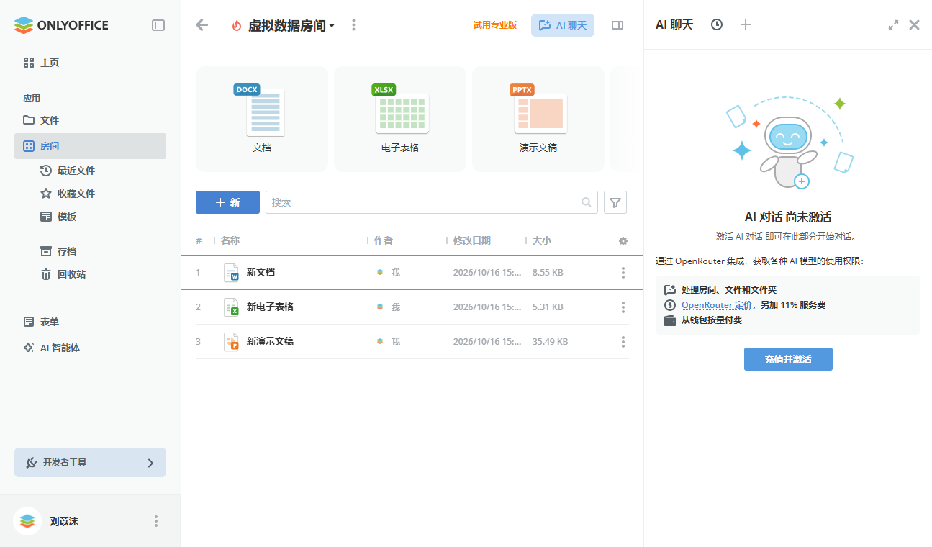Open context menu for 新演示文稿 row

click(x=623, y=342)
